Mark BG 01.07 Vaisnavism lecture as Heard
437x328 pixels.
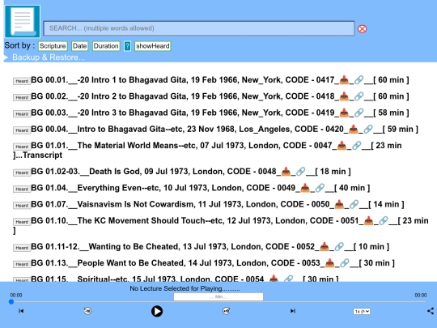click(22, 206)
